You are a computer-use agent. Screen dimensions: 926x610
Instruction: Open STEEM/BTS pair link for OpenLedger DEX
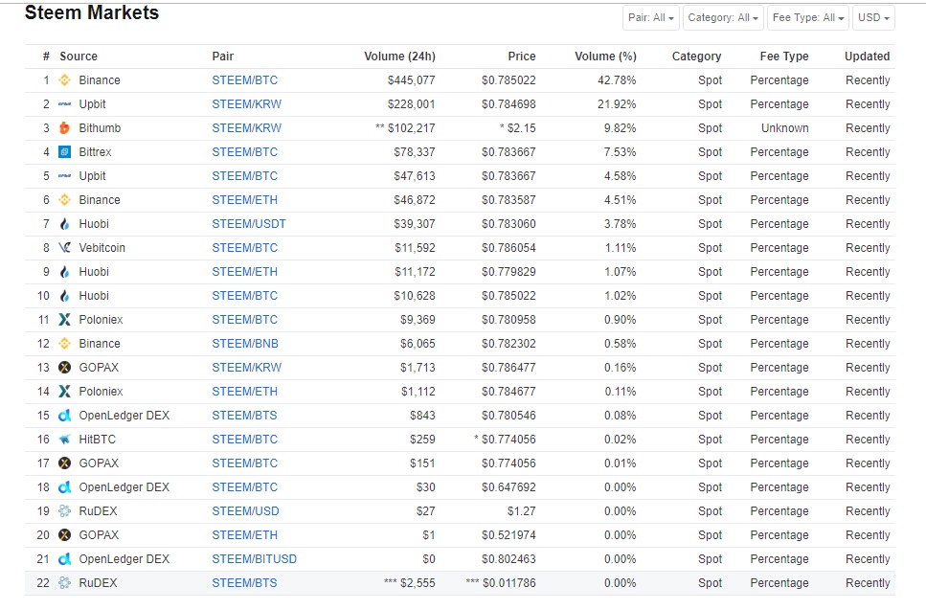pos(244,416)
